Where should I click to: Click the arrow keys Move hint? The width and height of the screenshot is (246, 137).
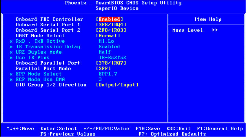[x=20, y=129]
